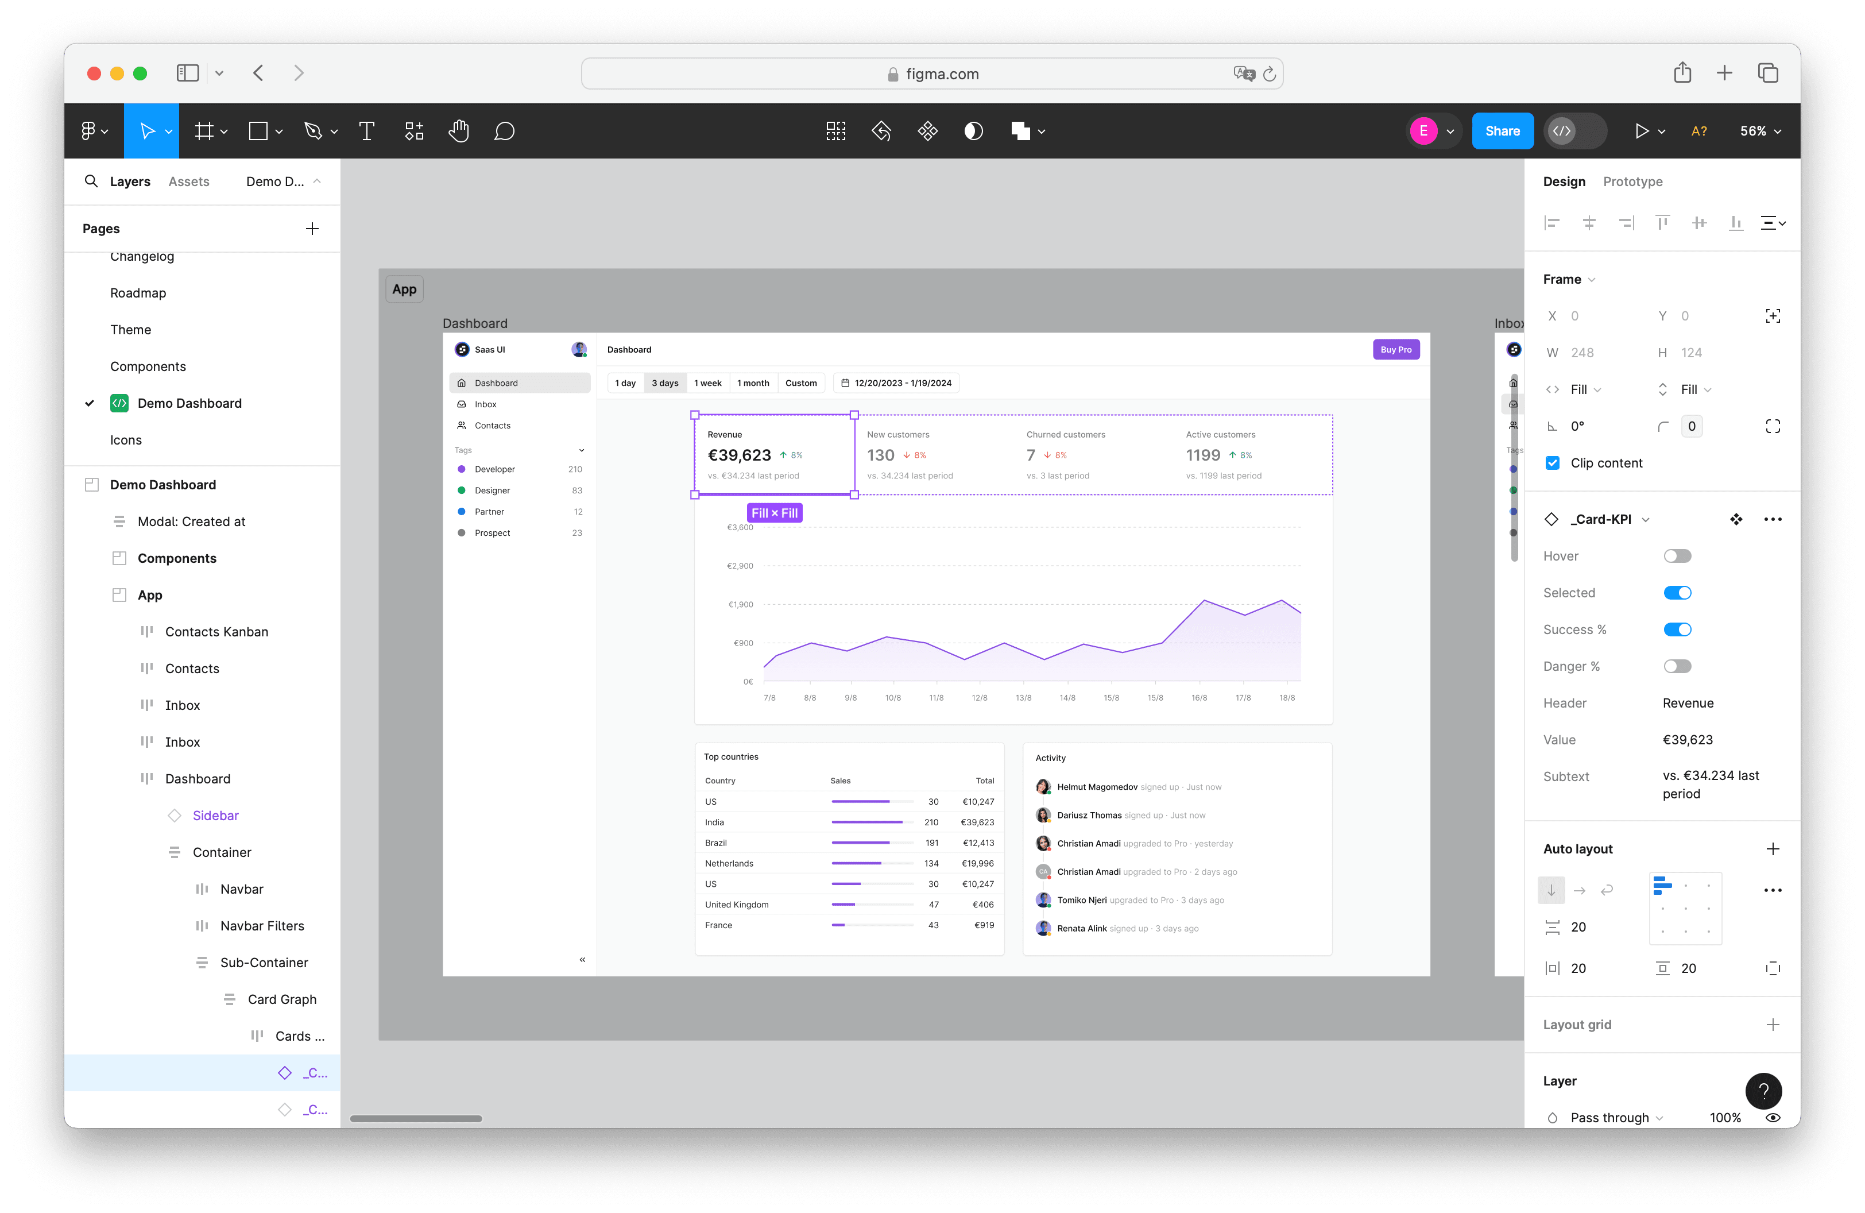Click the mask tool icon

point(973,131)
